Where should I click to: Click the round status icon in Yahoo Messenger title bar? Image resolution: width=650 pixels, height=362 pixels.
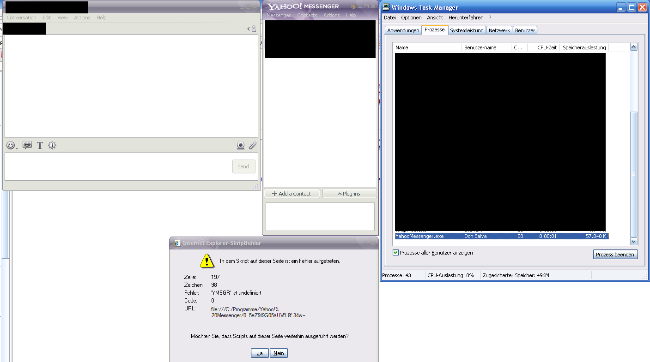coord(354,6)
